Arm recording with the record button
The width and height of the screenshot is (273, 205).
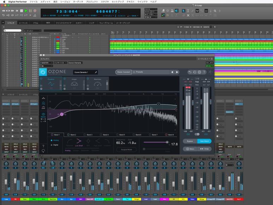pos(35,11)
